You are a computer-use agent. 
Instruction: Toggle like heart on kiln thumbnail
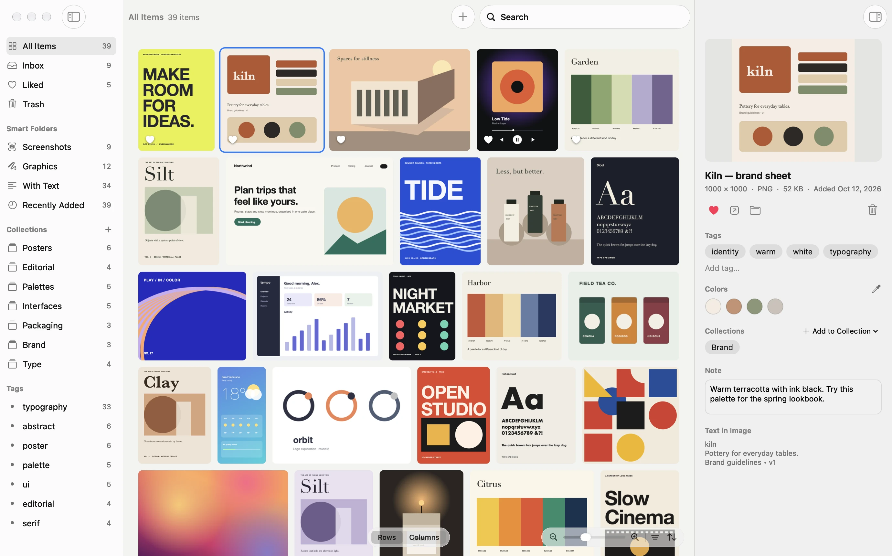232,139
